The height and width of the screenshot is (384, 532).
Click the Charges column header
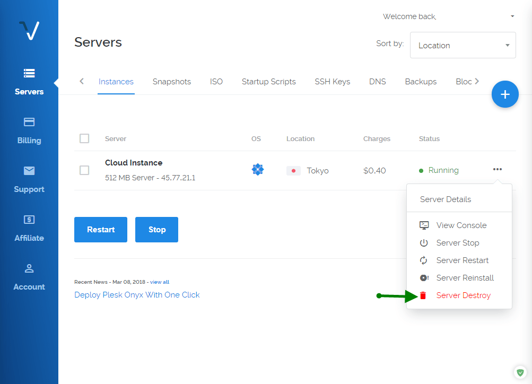(377, 139)
